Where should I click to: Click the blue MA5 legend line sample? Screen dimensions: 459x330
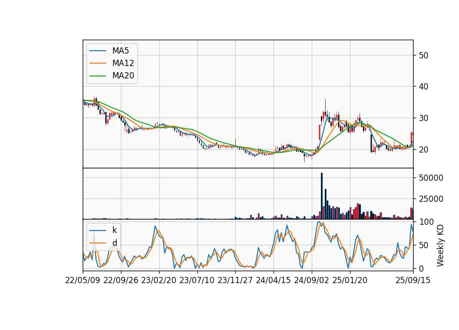click(x=98, y=51)
